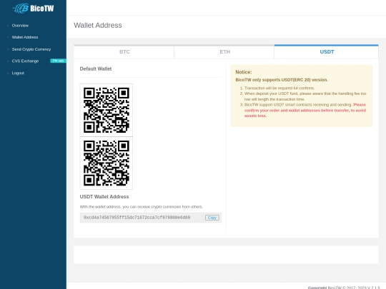The height and width of the screenshot is (289, 386).
Task: Copy the USDT wallet address
Action: click(x=212, y=218)
